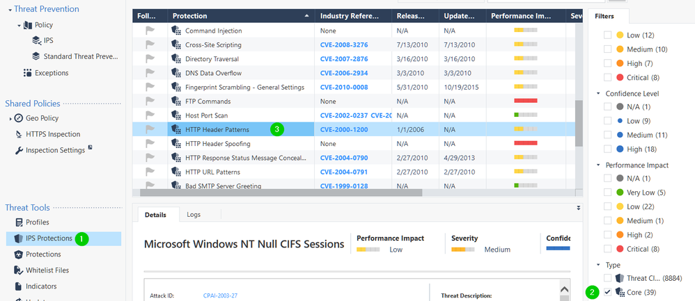This screenshot has width=695, height=301.
Task: Check the Very Low performance impact filter
Action: coord(608,193)
